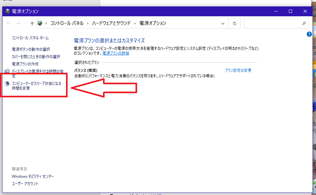Click the control panel search field
The width and height of the screenshot is (316, 195).
click(x=273, y=23)
